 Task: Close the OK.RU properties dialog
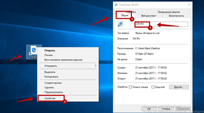[x=189, y=5]
